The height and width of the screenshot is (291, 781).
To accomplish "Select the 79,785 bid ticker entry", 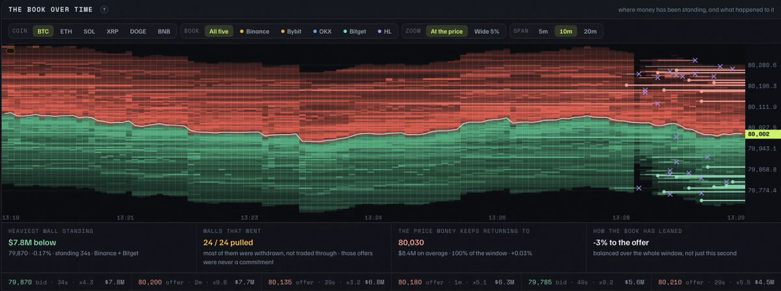I will (588, 282).
